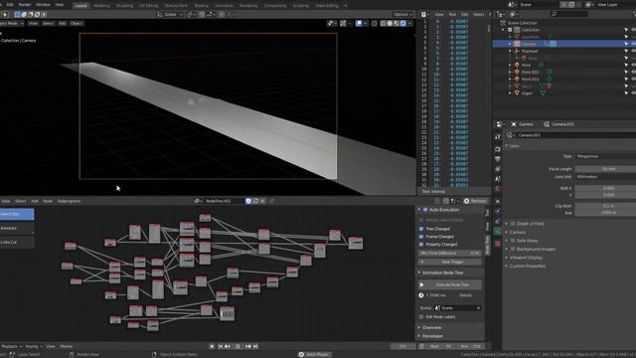Screen dimensions: 636x358
Task: Select the Playhead object in outliner
Action: 530,51
